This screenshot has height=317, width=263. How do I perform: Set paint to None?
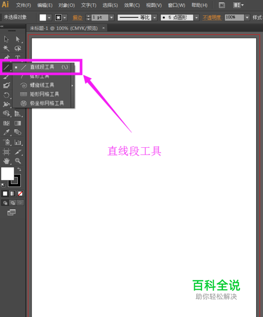click(x=20, y=193)
